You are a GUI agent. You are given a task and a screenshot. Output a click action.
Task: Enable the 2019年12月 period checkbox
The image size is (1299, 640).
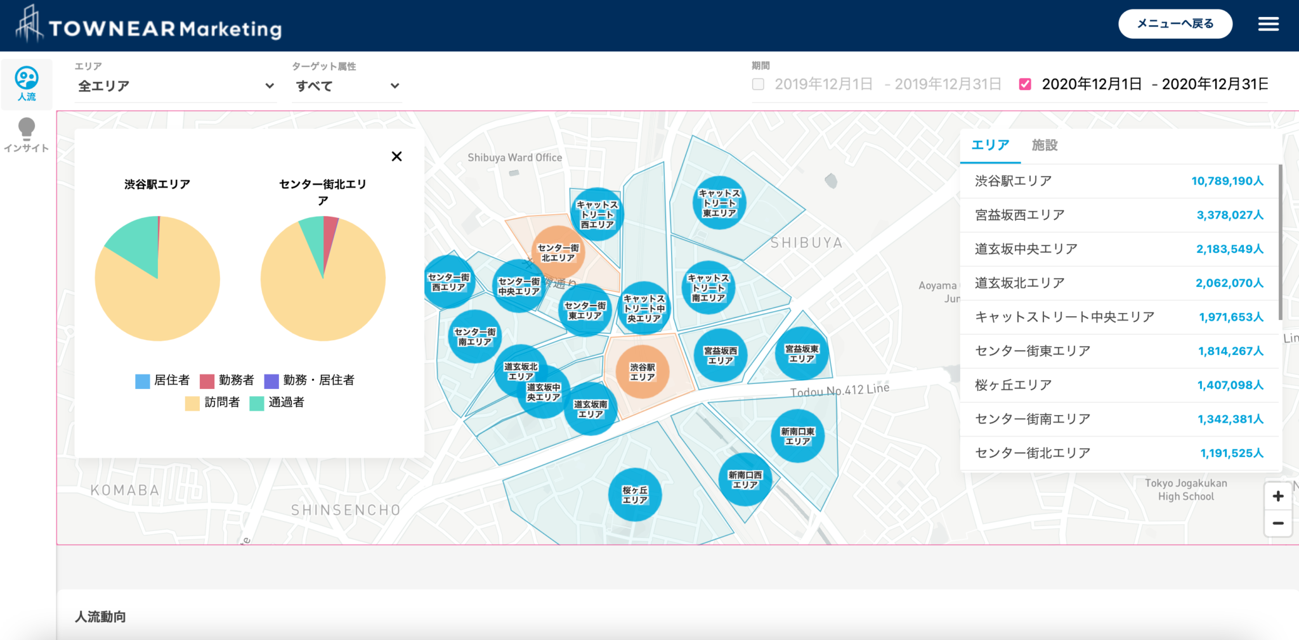[758, 84]
